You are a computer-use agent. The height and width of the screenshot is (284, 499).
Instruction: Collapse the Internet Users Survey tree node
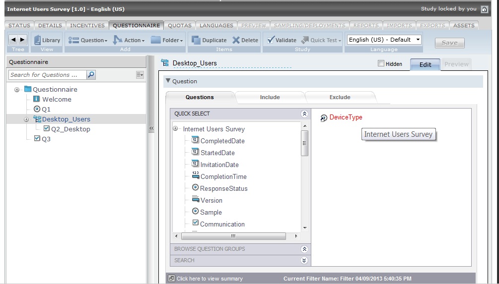175,129
